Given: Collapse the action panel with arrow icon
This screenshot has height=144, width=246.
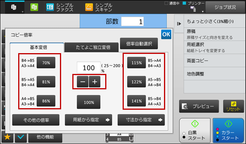Looking at the screenshot, I should coord(179,24).
